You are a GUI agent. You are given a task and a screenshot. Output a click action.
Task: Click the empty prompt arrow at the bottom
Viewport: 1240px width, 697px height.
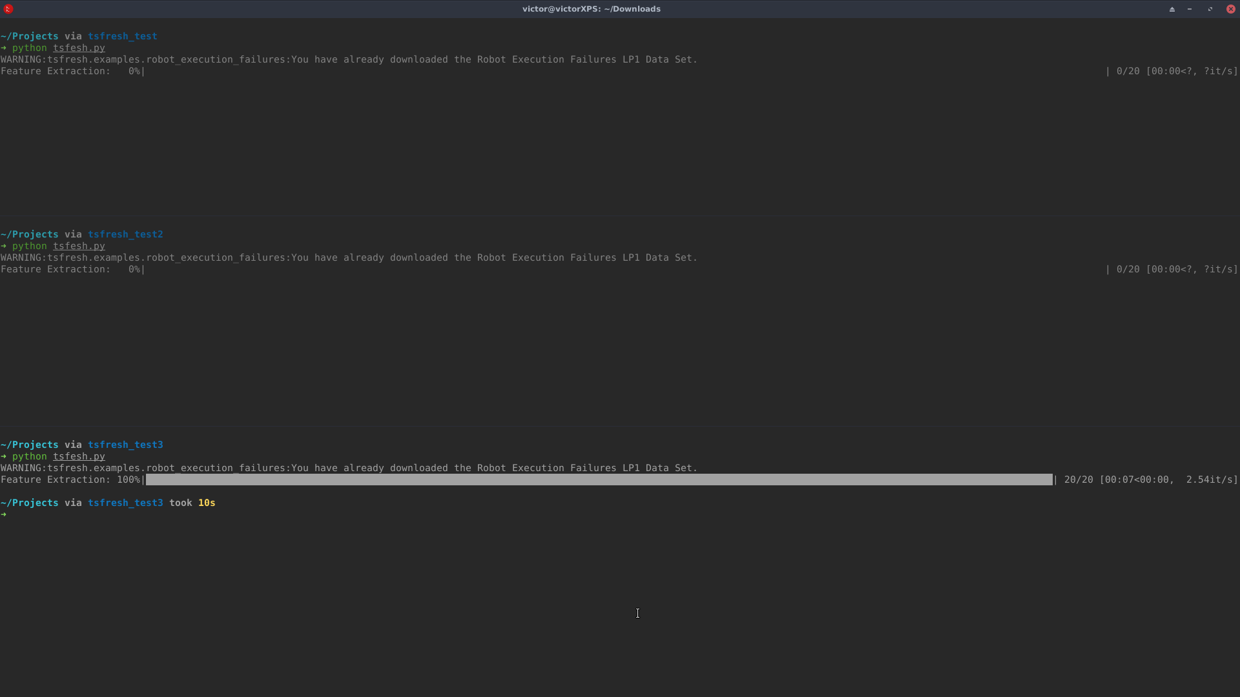5,514
